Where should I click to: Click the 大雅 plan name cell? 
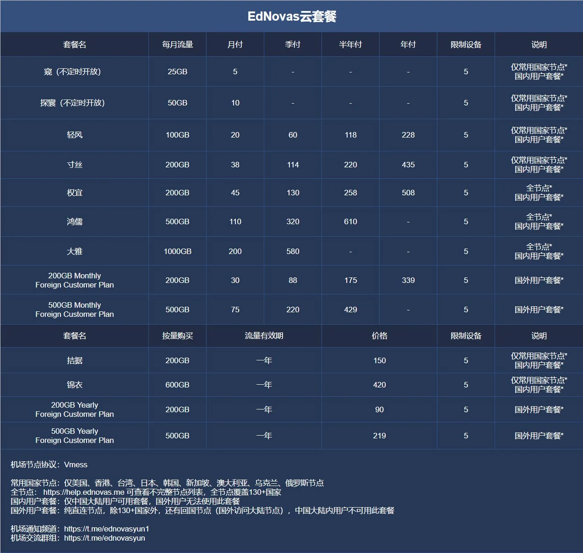pos(75,251)
